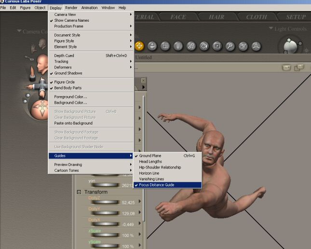The height and width of the screenshot is (249, 311).
Task: Switch to the HAIR room tab
Action: pos(216,17)
